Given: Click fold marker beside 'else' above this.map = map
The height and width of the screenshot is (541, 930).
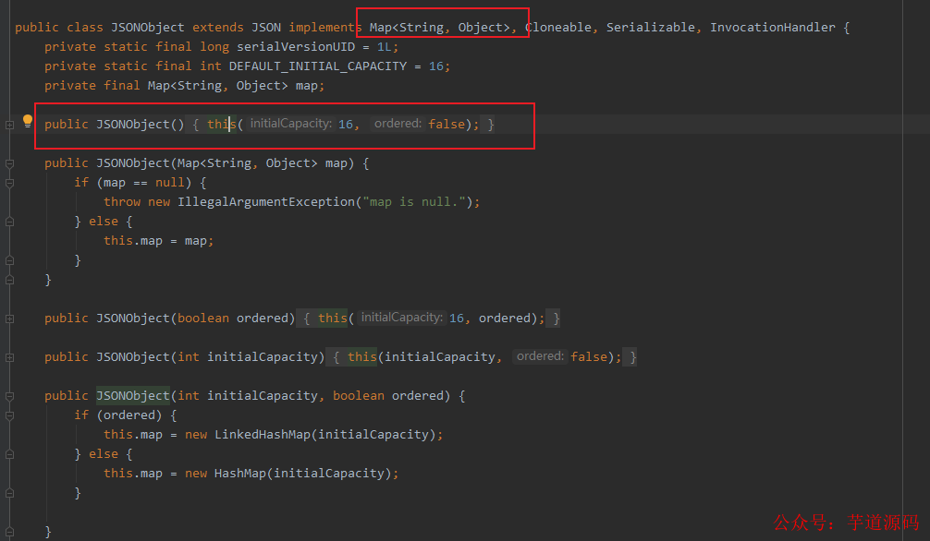Looking at the screenshot, I should 9,222.
